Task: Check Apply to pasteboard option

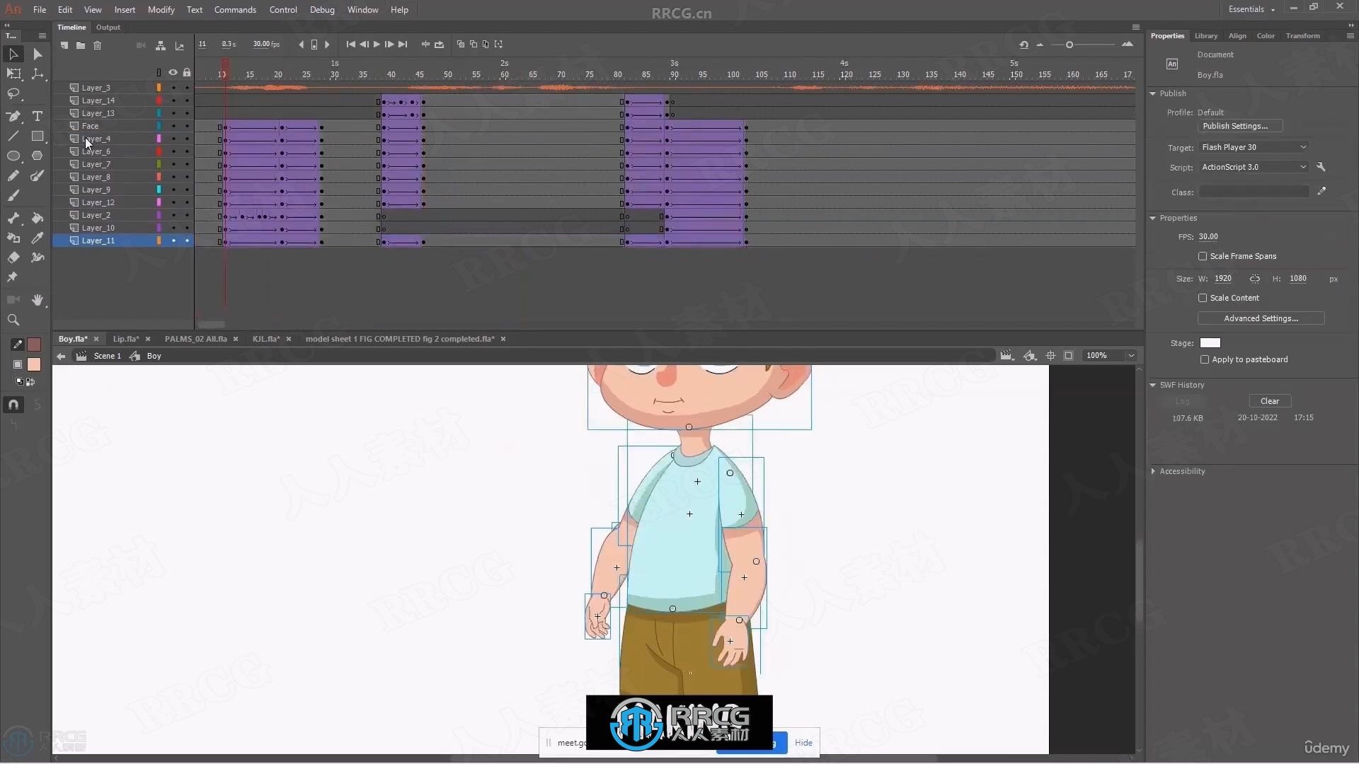Action: pos(1205,359)
